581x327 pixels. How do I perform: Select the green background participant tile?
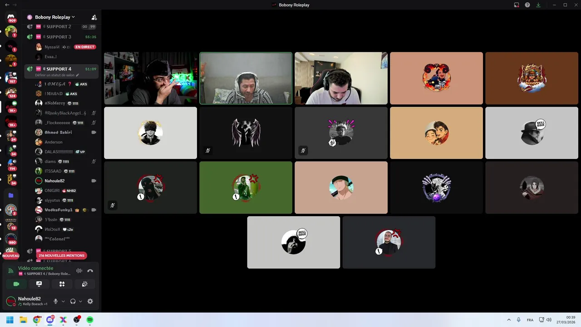point(246,188)
